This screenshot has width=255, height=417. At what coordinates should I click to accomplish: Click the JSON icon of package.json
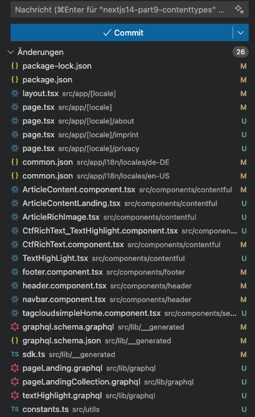point(15,79)
